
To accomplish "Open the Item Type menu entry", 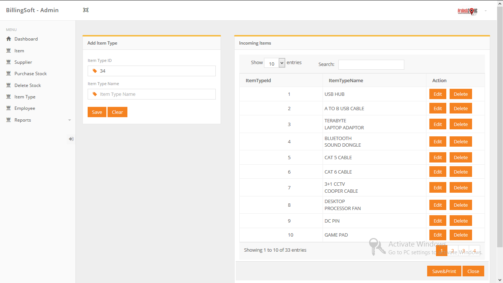I will click(x=25, y=97).
